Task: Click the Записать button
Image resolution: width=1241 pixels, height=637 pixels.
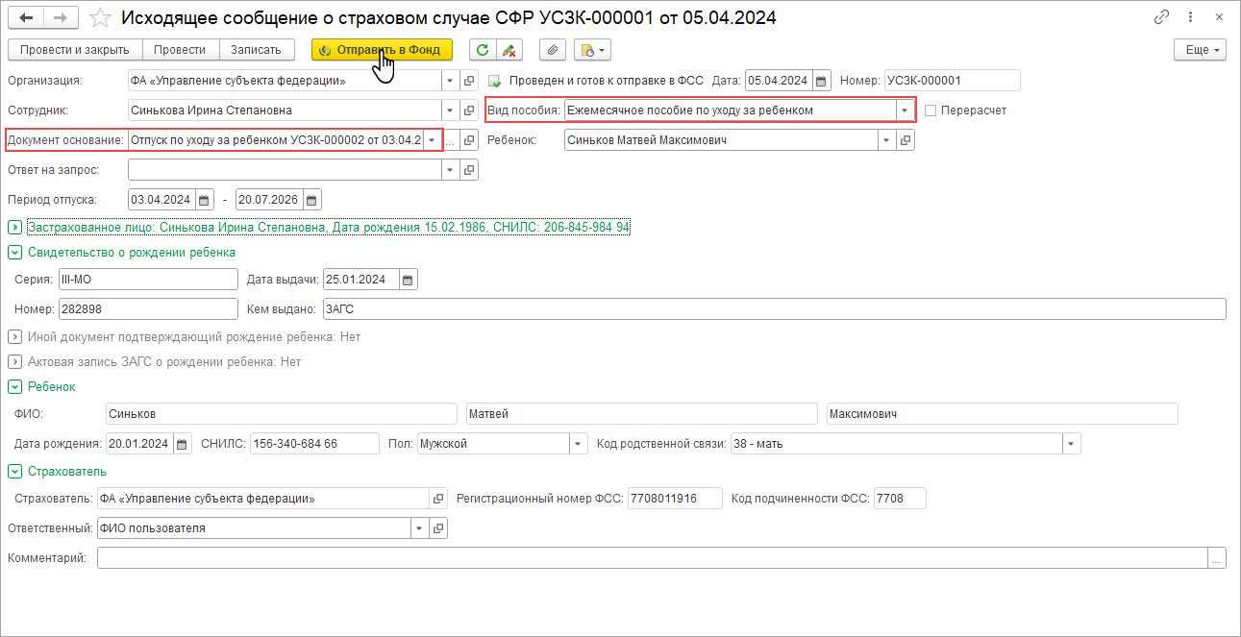Action: pos(257,50)
